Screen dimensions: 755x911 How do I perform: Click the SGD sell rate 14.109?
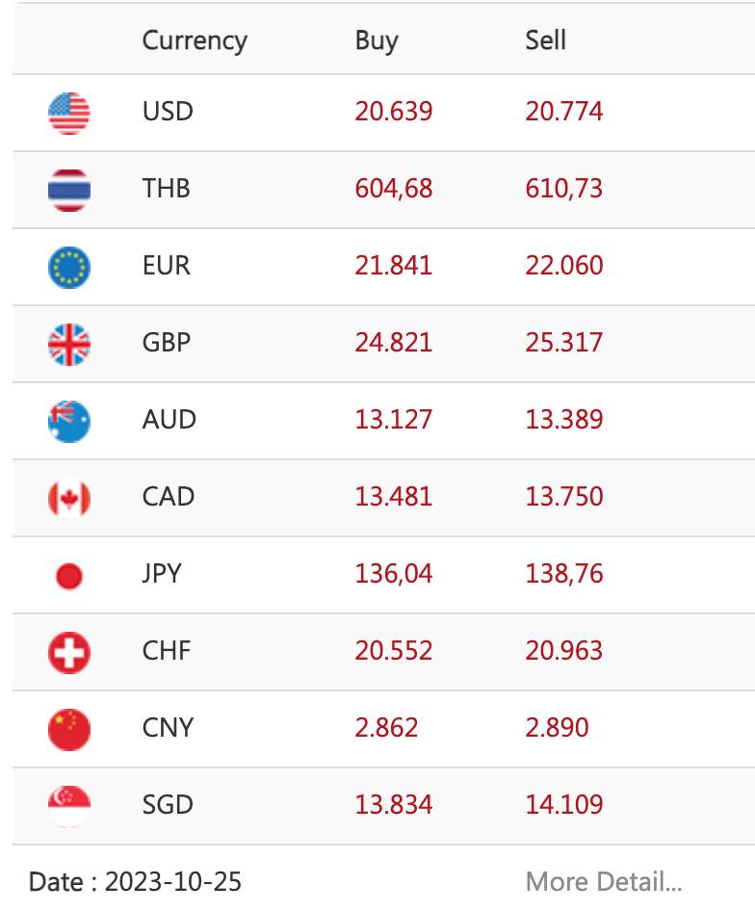pos(564,805)
